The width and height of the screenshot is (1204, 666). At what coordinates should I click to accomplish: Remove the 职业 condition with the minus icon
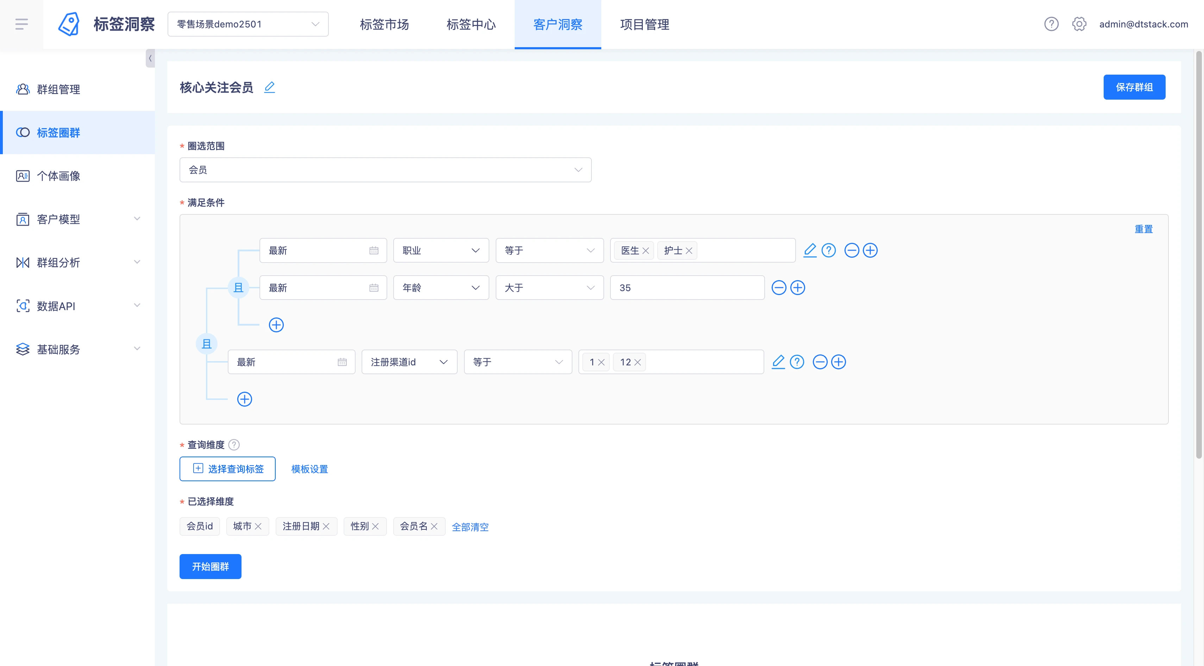[852, 250]
